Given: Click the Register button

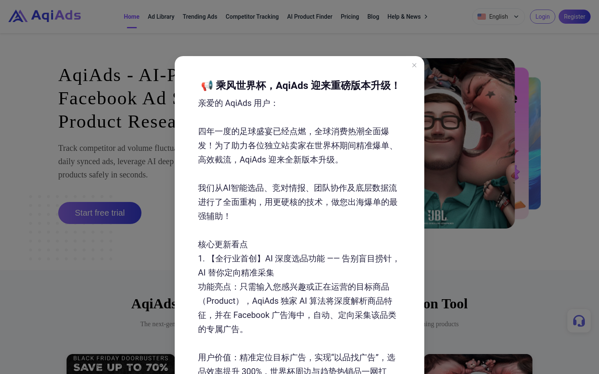Looking at the screenshot, I should [574, 17].
